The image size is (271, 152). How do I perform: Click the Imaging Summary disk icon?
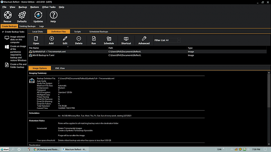tap(32, 81)
